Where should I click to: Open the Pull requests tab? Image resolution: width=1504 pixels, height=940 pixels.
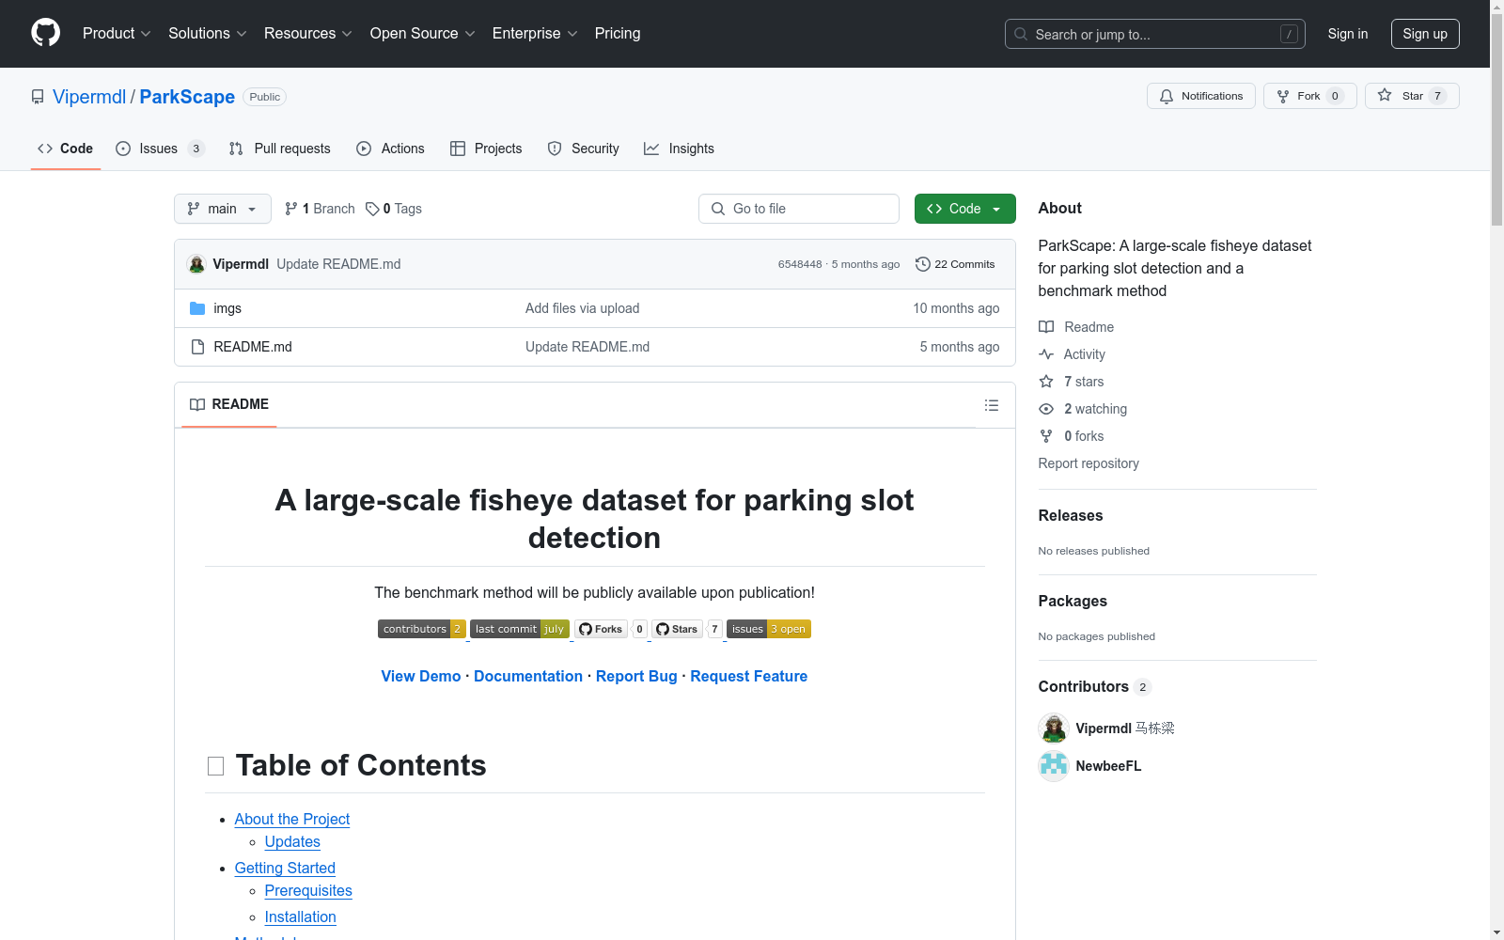tap(280, 149)
